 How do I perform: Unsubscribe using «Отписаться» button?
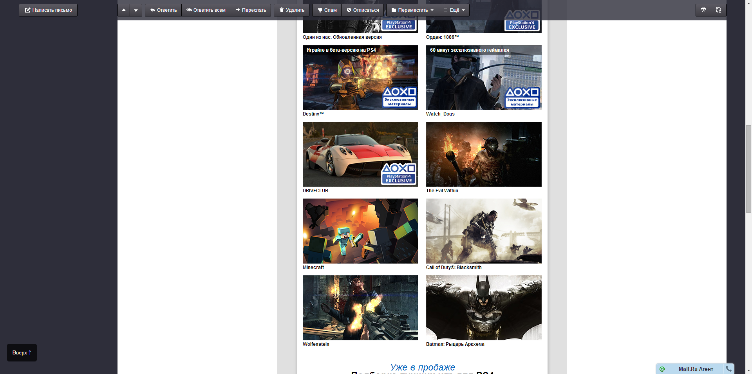point(363,10)
